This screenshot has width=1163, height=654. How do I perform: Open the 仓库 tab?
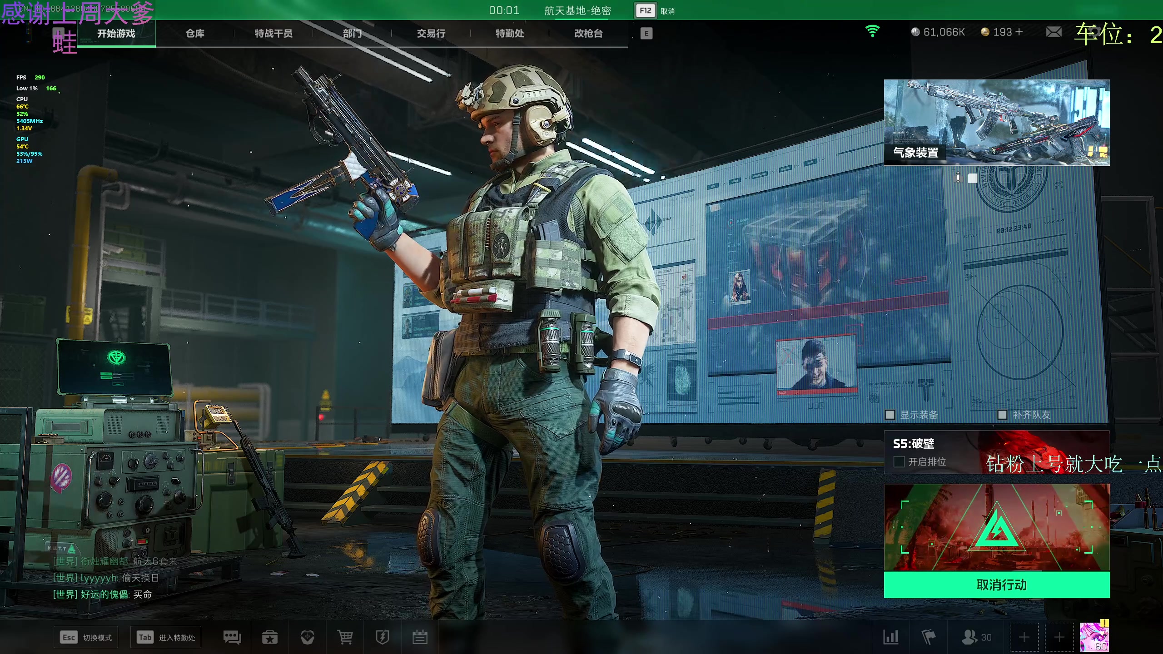pyautogui.click(x=195, y=33)
